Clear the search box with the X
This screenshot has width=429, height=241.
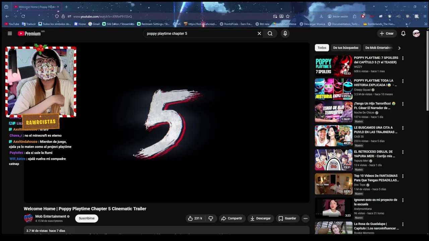click(259, 33)
